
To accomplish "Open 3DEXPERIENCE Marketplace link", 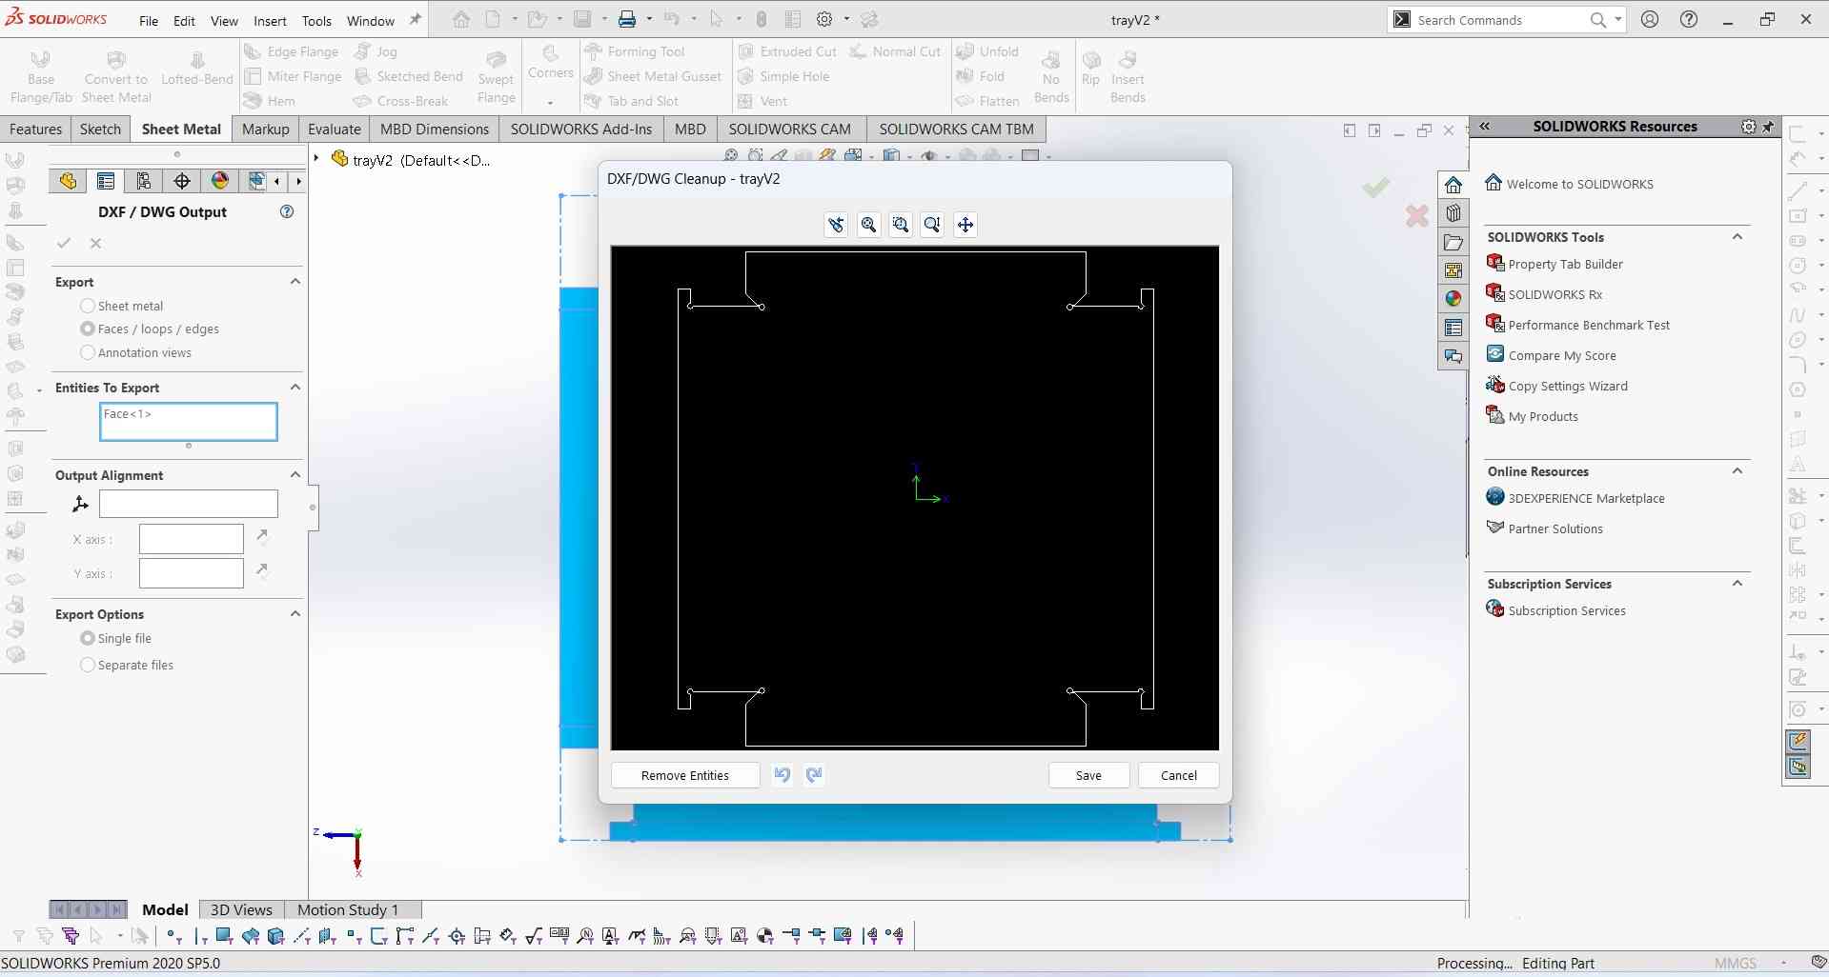I will click(1586, 499).
